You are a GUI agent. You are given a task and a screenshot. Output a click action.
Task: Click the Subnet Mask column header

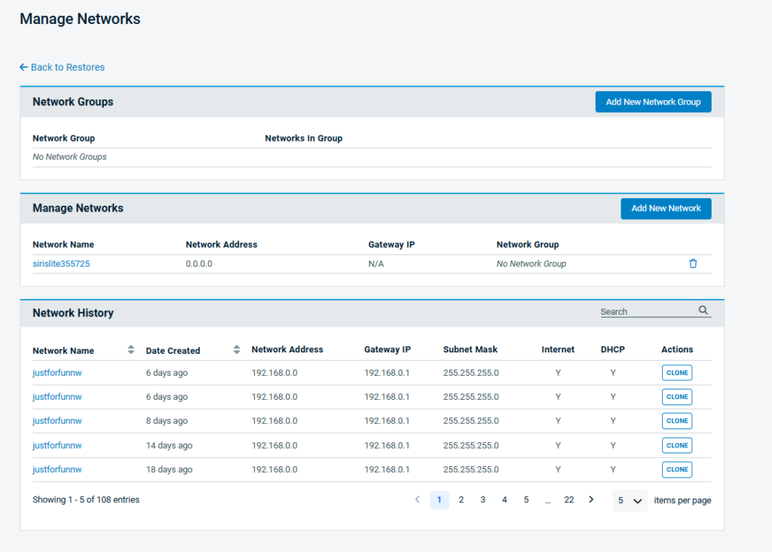(470, 349)
